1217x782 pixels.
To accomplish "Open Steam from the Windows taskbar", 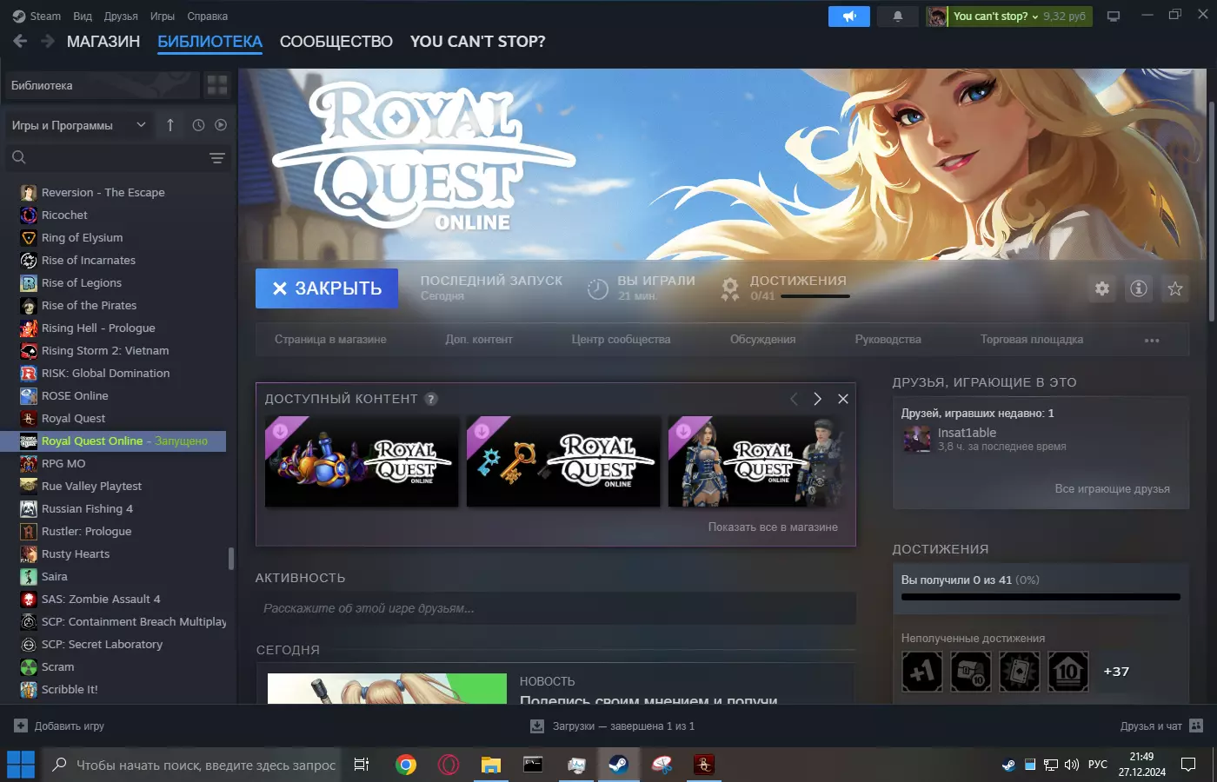I will click(x=618, y=765).
